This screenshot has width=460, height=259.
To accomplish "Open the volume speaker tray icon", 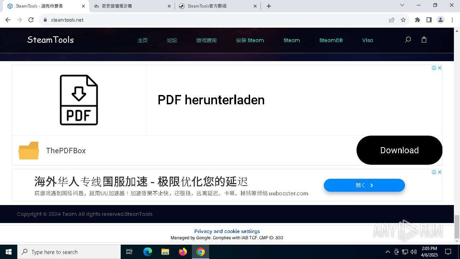I will [x=414, y=252].
